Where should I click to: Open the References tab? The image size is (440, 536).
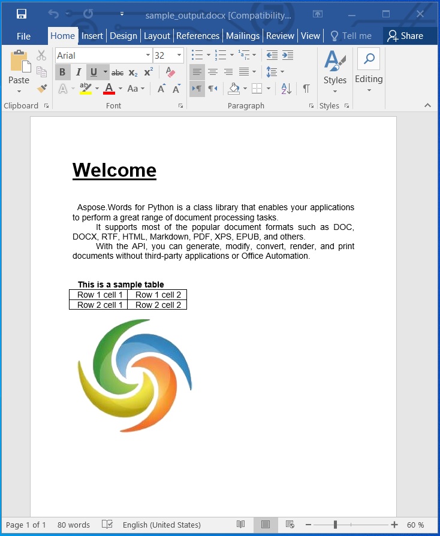pos(198,36)
